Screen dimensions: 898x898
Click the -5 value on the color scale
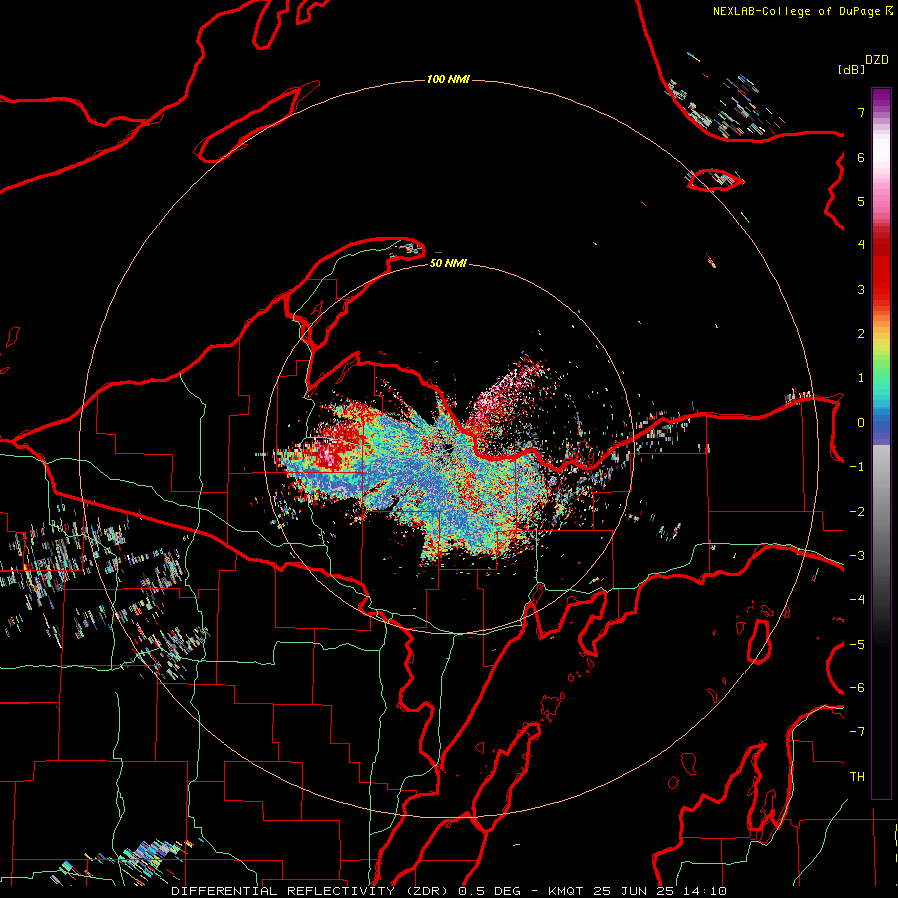point(857,645)
